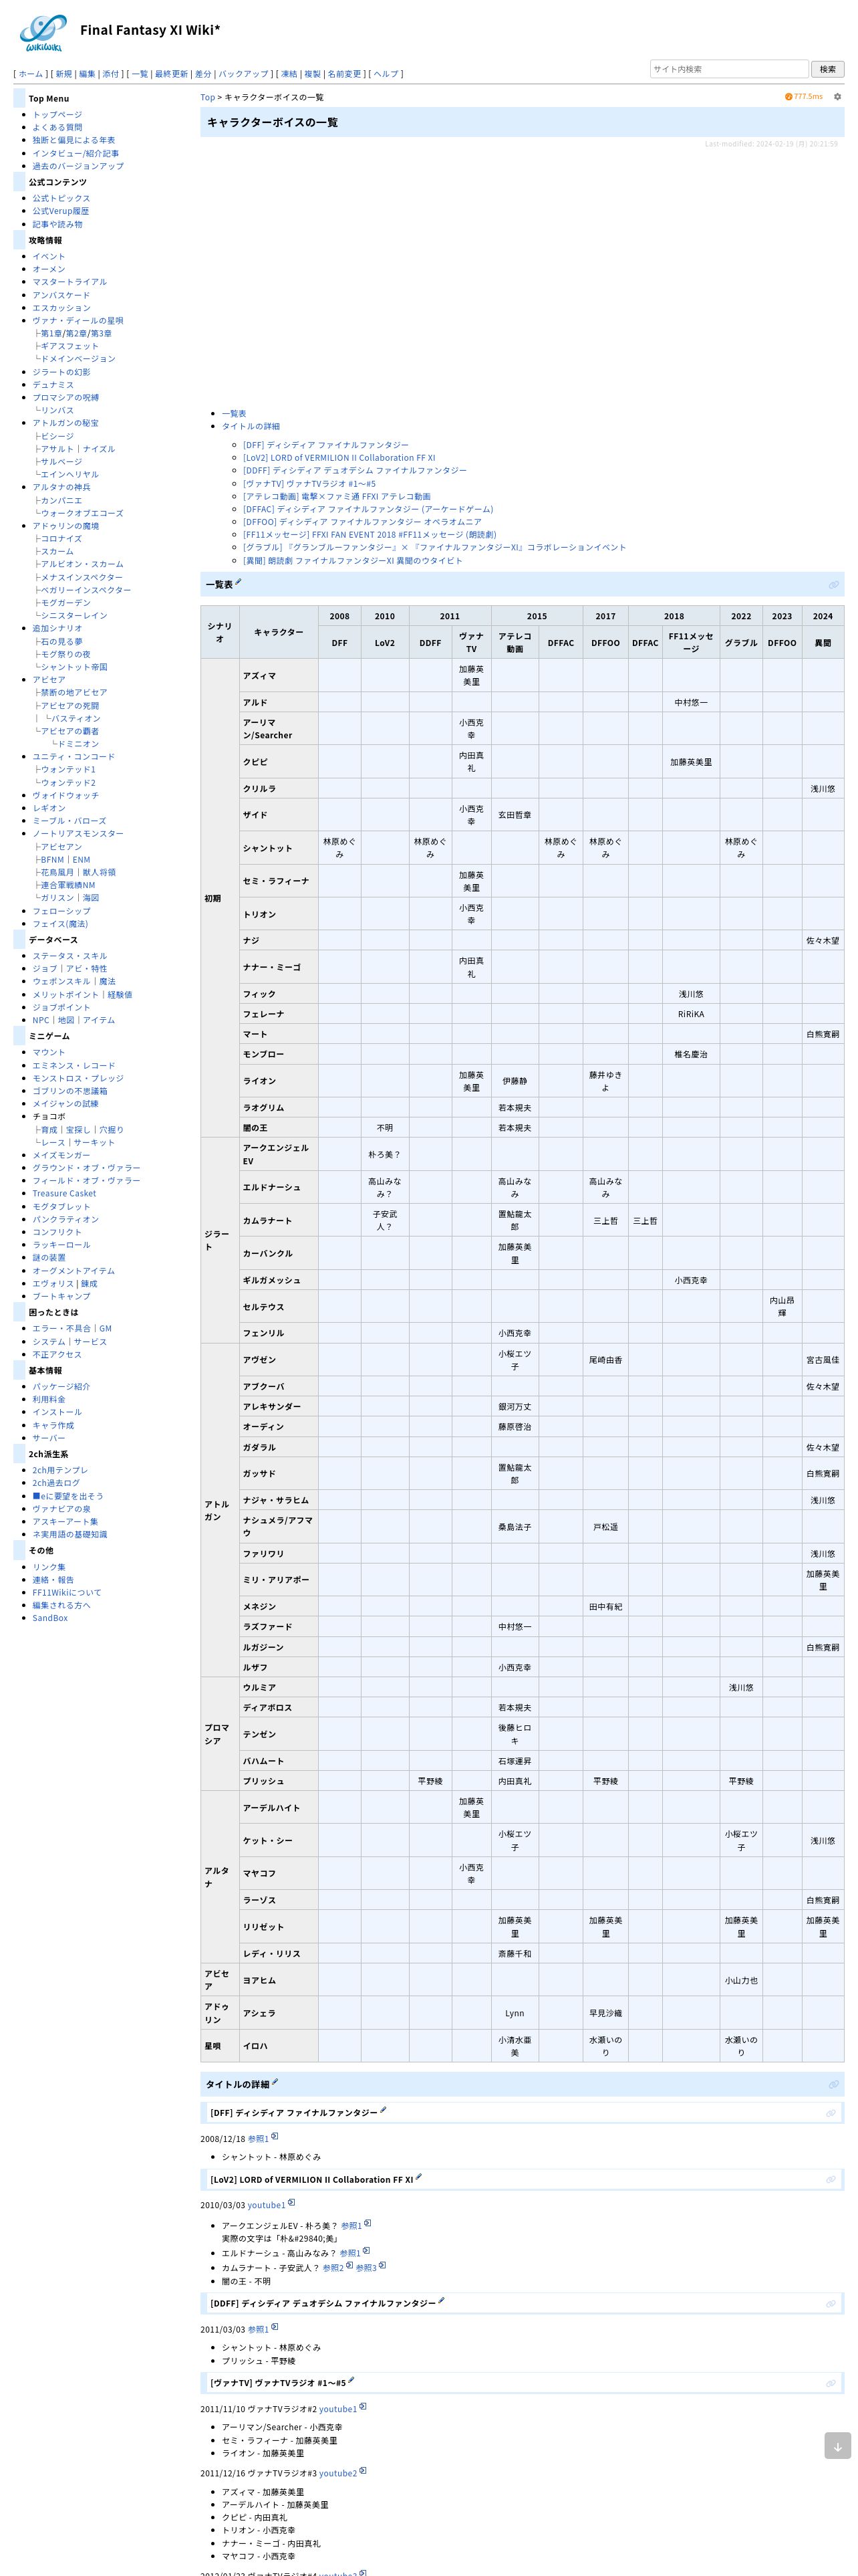Click anchor link icon on [DFF] section heading
This screenshot has width=858, height=2576.
830,2113
